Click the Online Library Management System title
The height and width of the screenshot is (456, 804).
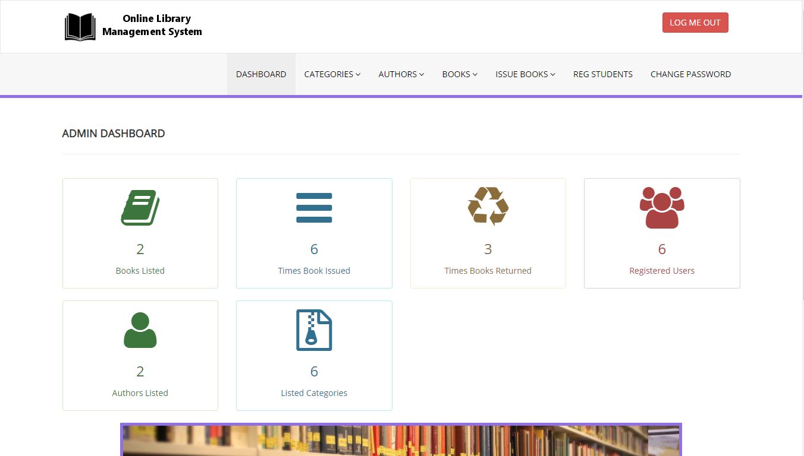click(x=152, y=25)
